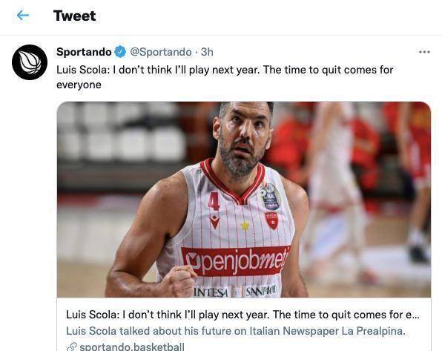442x351 pixels.
Task: Click the tweet text about quitting
Action: [x=225, y=77]
